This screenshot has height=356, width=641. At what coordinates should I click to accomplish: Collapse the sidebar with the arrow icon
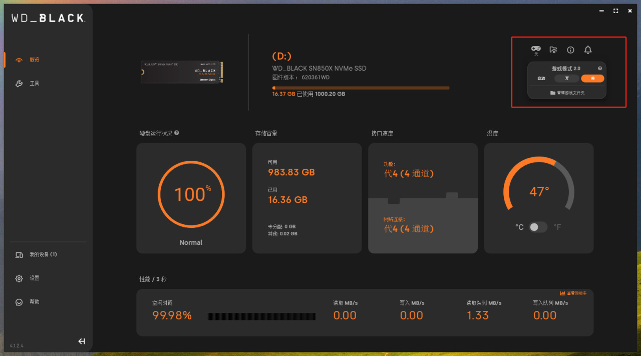pos(82,341)
